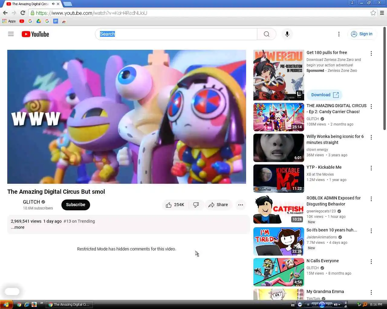Viewport: 387px width, 309px height.
Task: Click the Sign in button
Action: [x=362, y=34]
